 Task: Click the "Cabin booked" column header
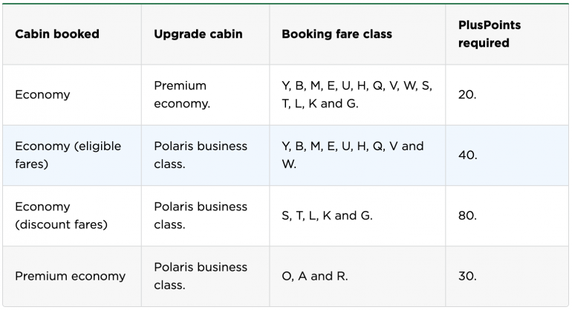(57, 34)
